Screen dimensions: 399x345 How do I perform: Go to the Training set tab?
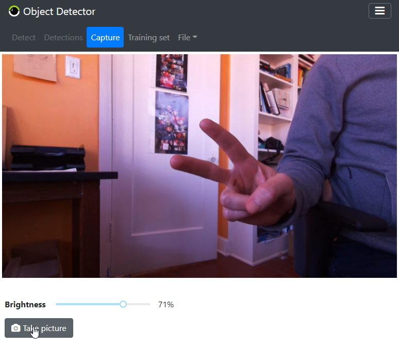pos(149,38)
